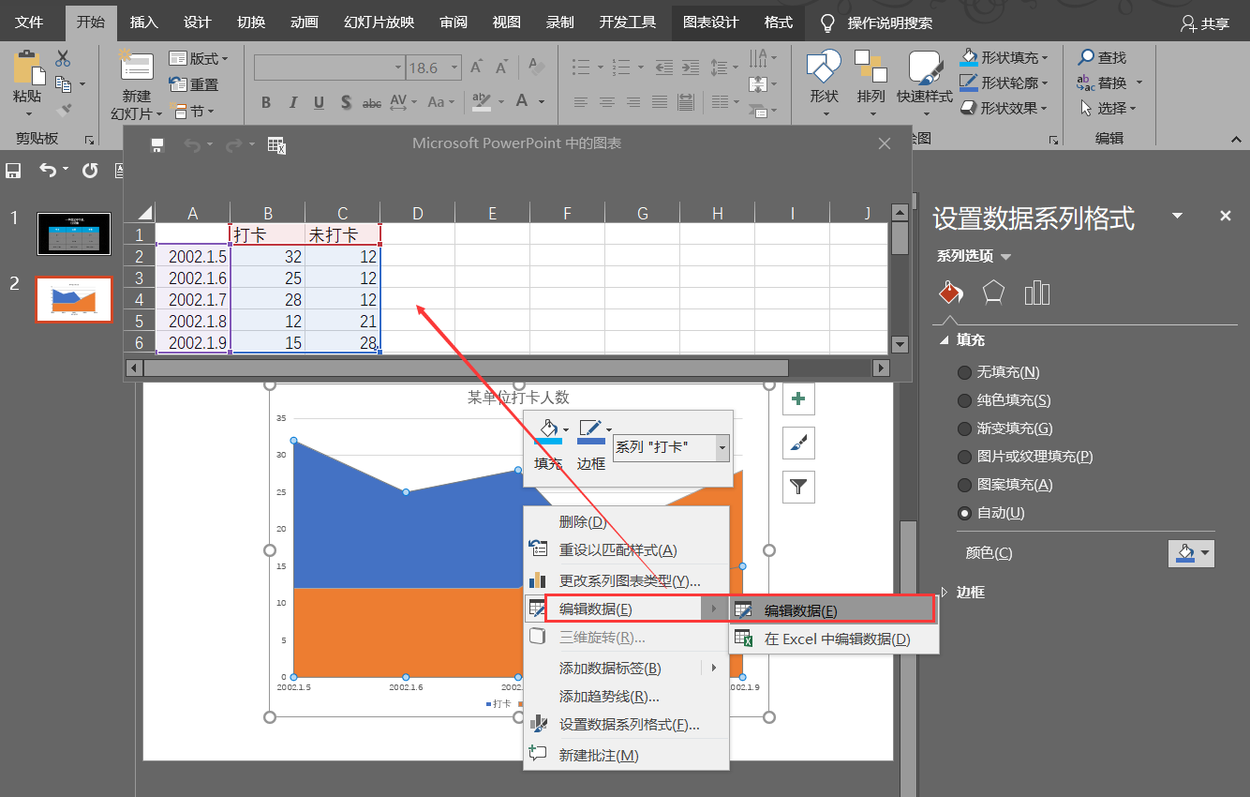Open the Series Options bar chart icon
1250x797 pixels.
1037,293
